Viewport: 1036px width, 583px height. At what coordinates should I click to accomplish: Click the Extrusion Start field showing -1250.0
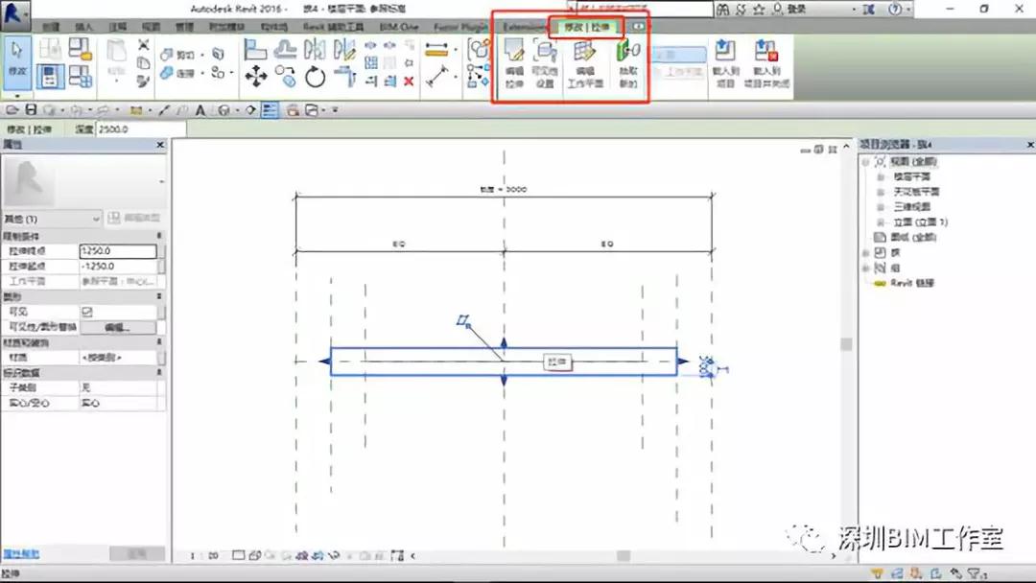pyautogui.click(x=118, y=266)
